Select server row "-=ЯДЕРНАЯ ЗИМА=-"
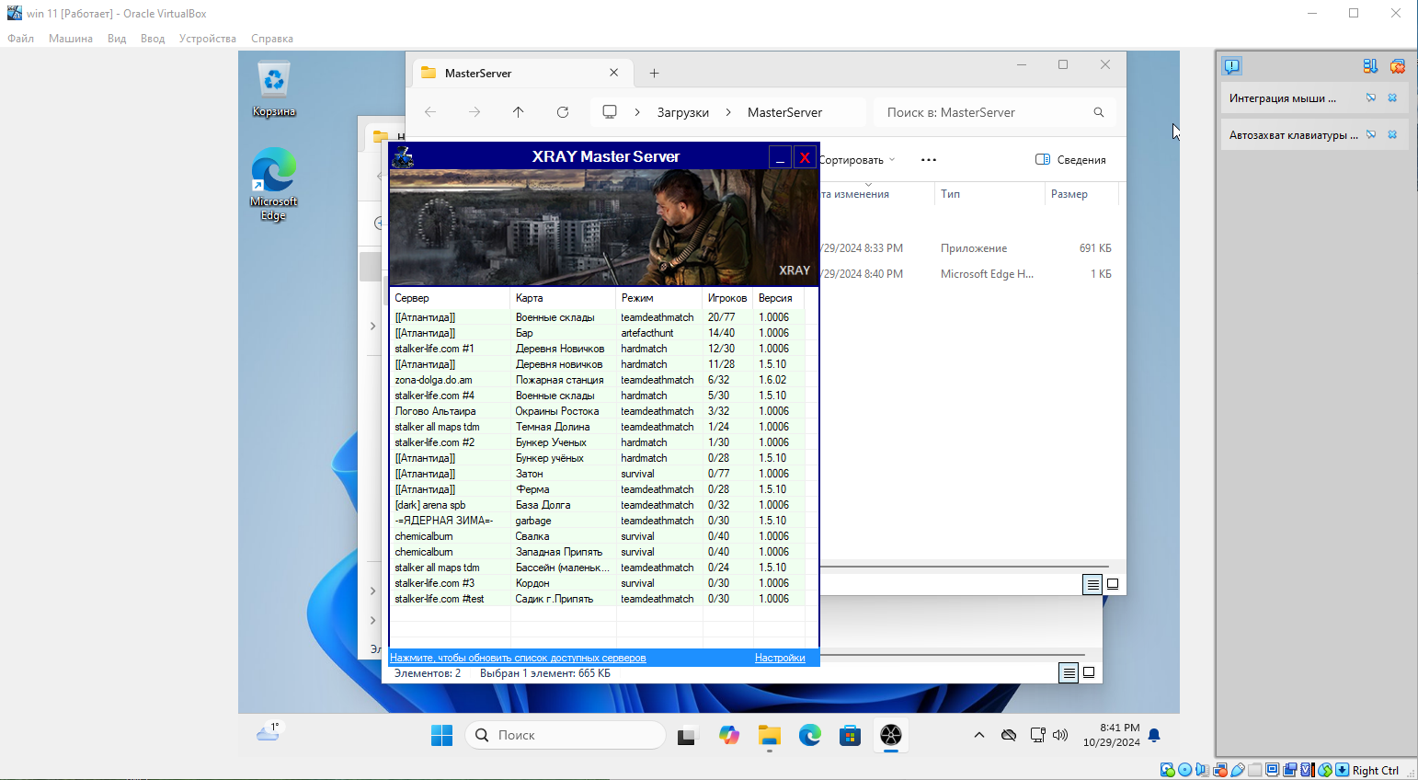 tap(597, 521)
